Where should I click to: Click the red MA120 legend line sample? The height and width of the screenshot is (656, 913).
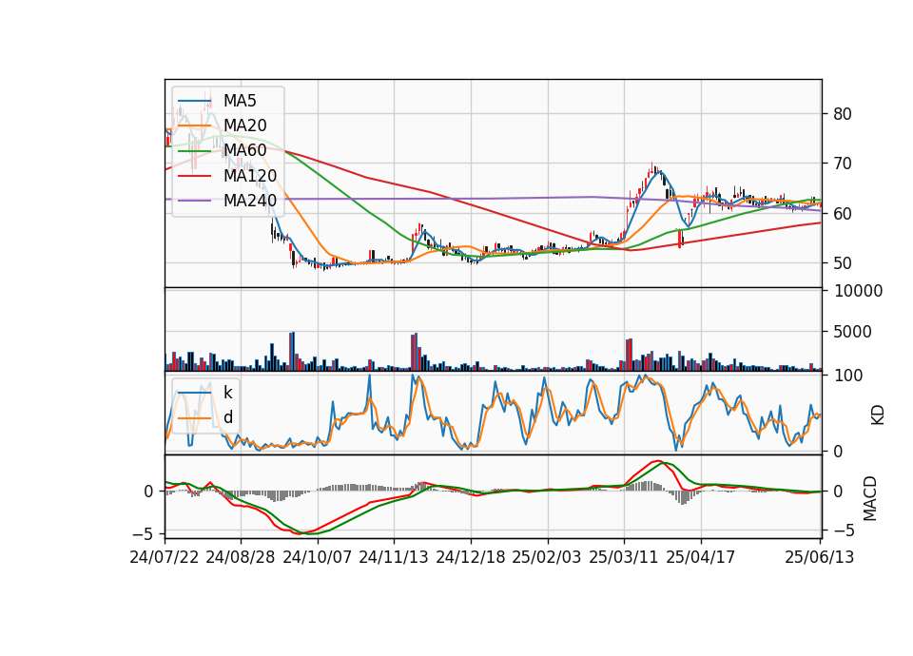click(x=194, y=176)
